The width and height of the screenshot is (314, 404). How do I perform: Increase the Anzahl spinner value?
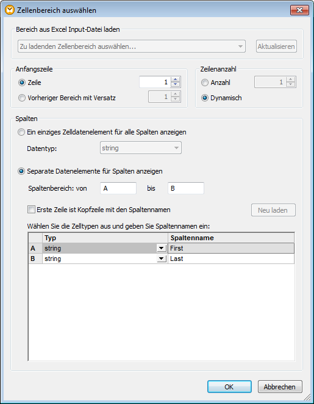[x=290, y=79]
